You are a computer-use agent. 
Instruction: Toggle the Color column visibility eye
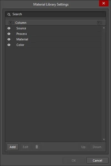9,45
